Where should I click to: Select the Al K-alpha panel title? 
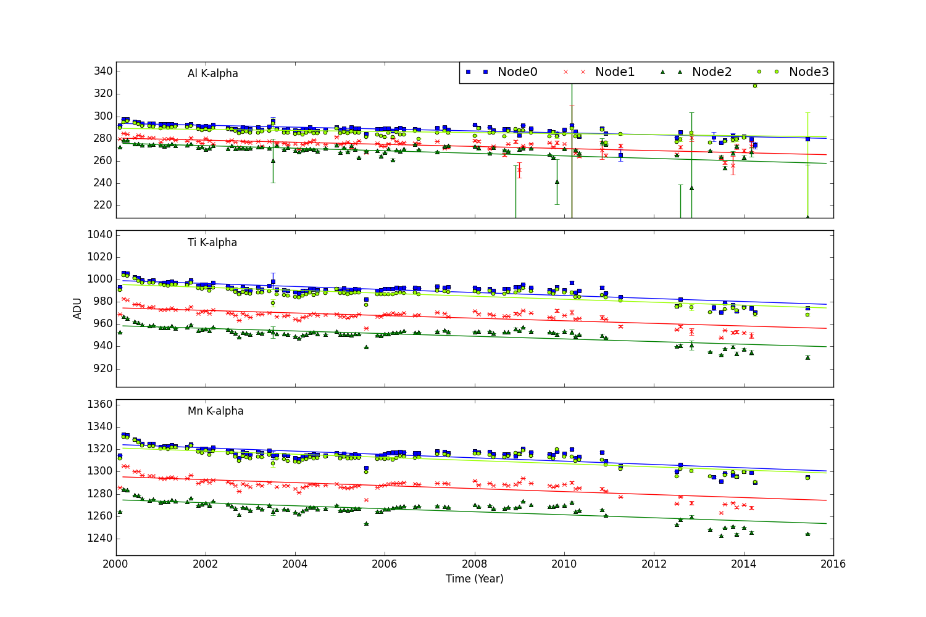click(212, 74)
